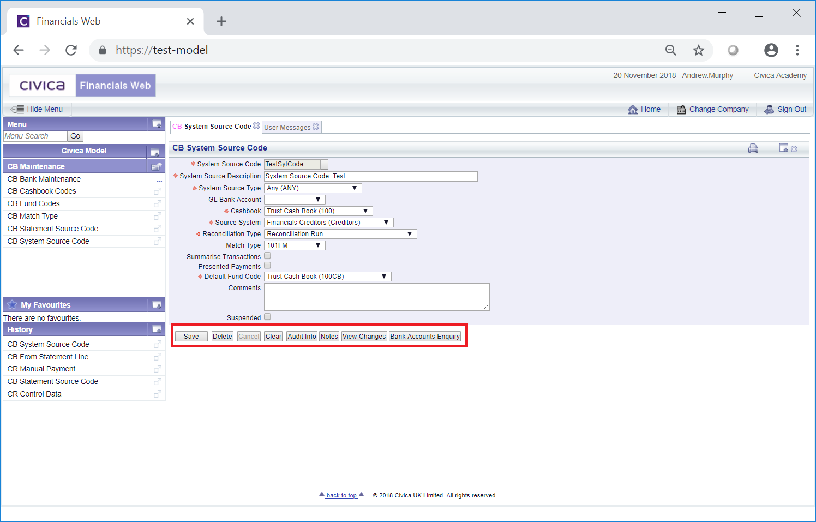
Task: Open CB Statement Source Code menu new-window icon
Action: click(157, 229)
